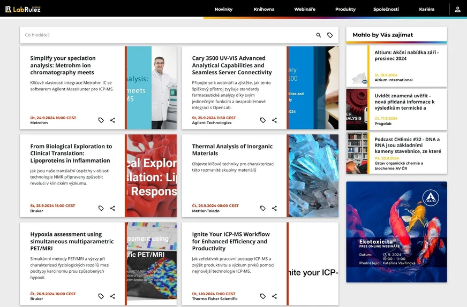Tag the Lipoproteins in Inflammation webinar
This screenshot has height=307, width=467.
(x=101, y=208)
